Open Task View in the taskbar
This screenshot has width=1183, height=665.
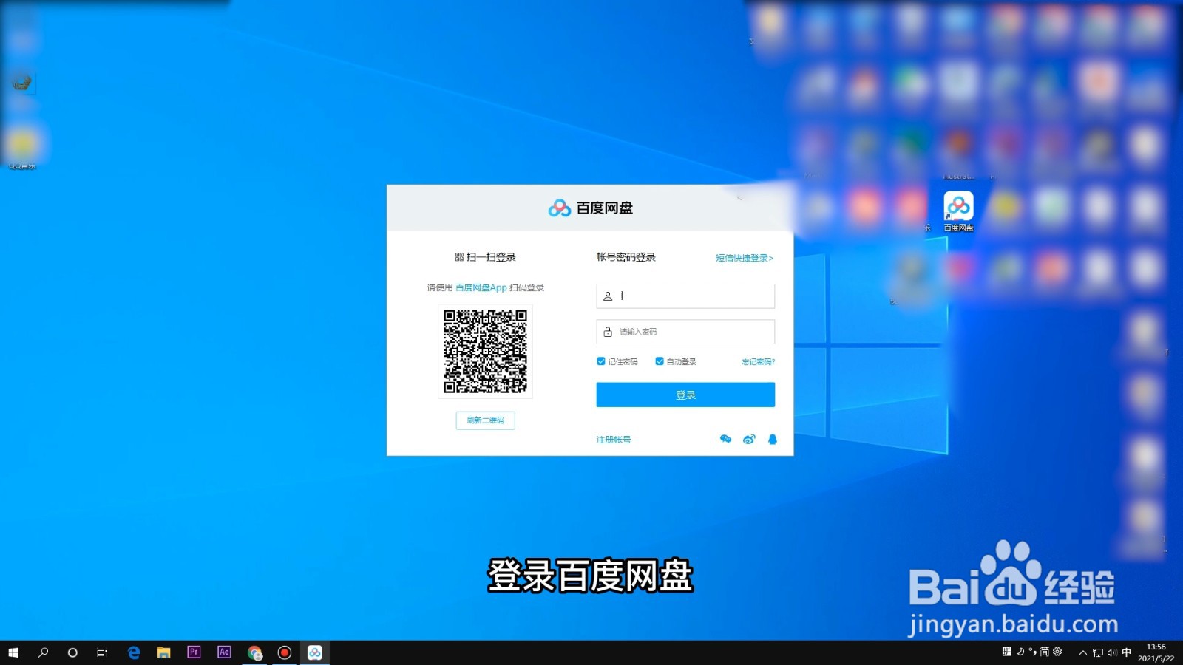pyautogui.click(x=102, y=652)
